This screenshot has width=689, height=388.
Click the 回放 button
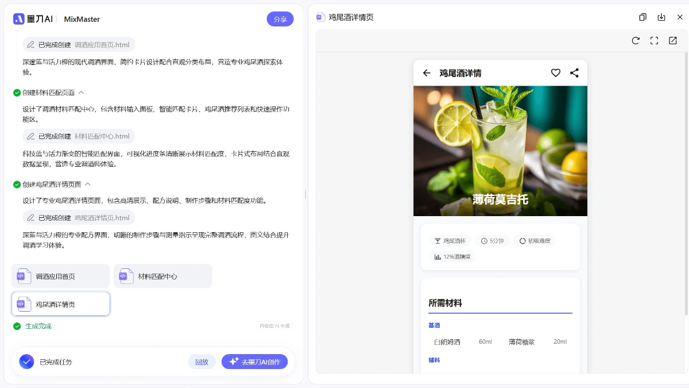pyautogui.click(x=202, y=362)
